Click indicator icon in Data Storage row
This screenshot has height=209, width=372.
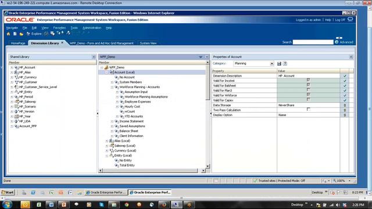(345, 105)
